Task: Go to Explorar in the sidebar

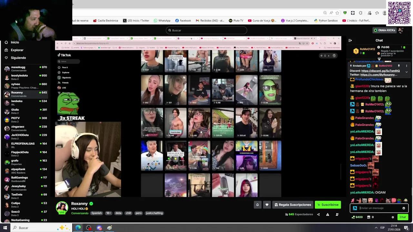Action: [x=17, y=50]
